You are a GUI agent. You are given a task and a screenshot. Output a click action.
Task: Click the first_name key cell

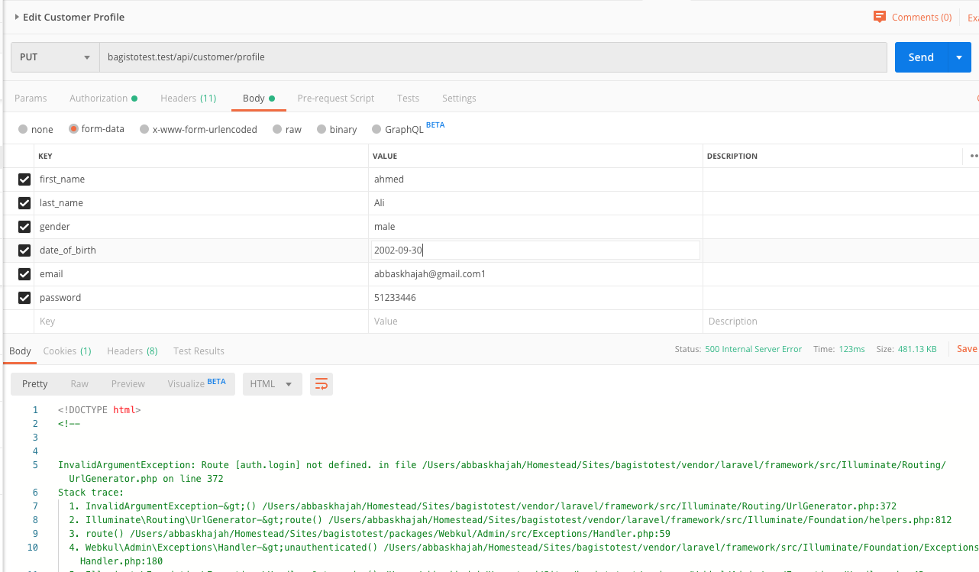pos(202,179)
